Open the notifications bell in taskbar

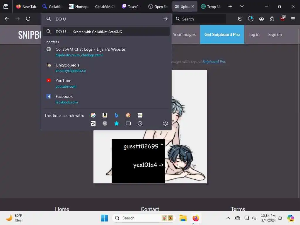click(280, 218)
